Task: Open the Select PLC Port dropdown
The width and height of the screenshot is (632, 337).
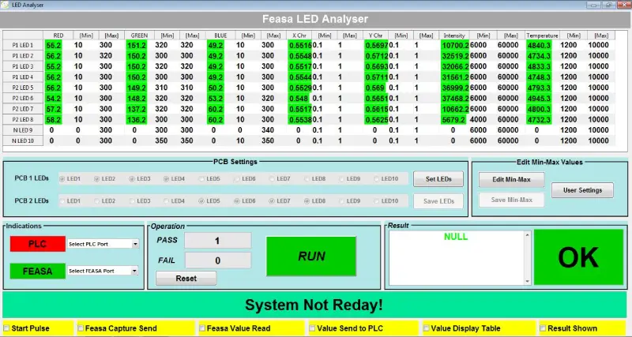Action: tap(135, 244)
